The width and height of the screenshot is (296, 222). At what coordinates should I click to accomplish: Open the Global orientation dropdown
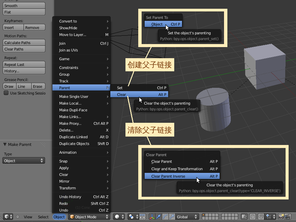point(187,217)
